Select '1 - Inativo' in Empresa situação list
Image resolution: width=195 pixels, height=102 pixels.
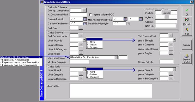[x=94, y=45]
